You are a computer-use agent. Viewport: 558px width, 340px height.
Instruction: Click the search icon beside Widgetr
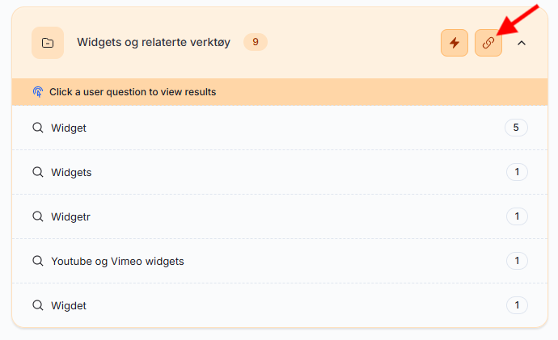point(37,216)
